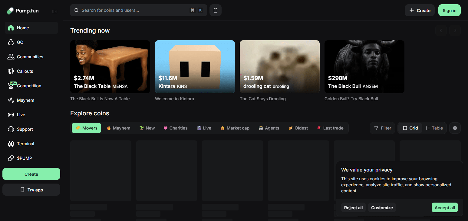Switch to the Agents tab

[x=269, y=128]
